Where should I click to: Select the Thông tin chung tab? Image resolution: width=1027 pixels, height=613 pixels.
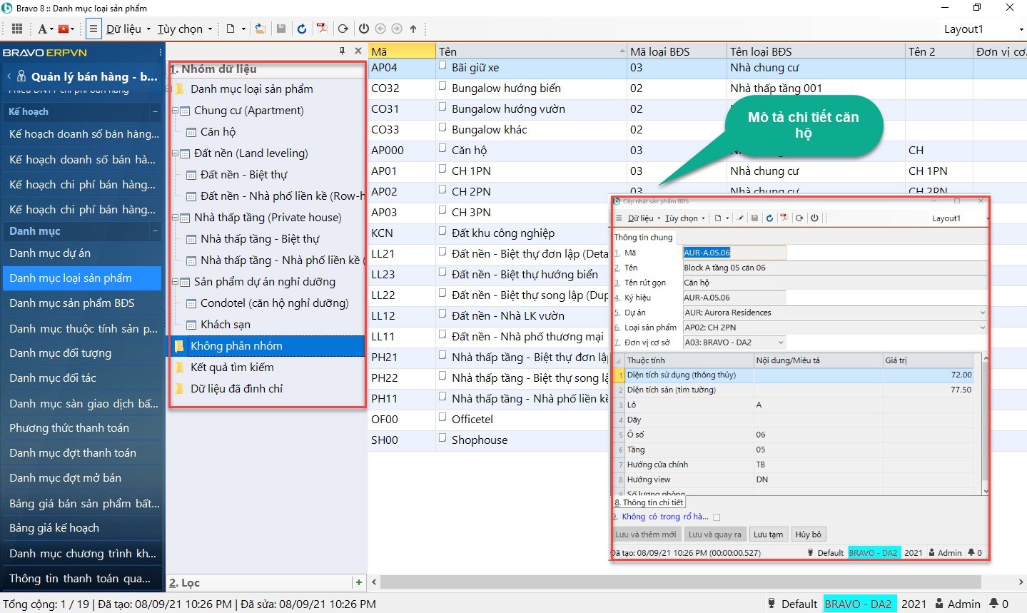643,237
